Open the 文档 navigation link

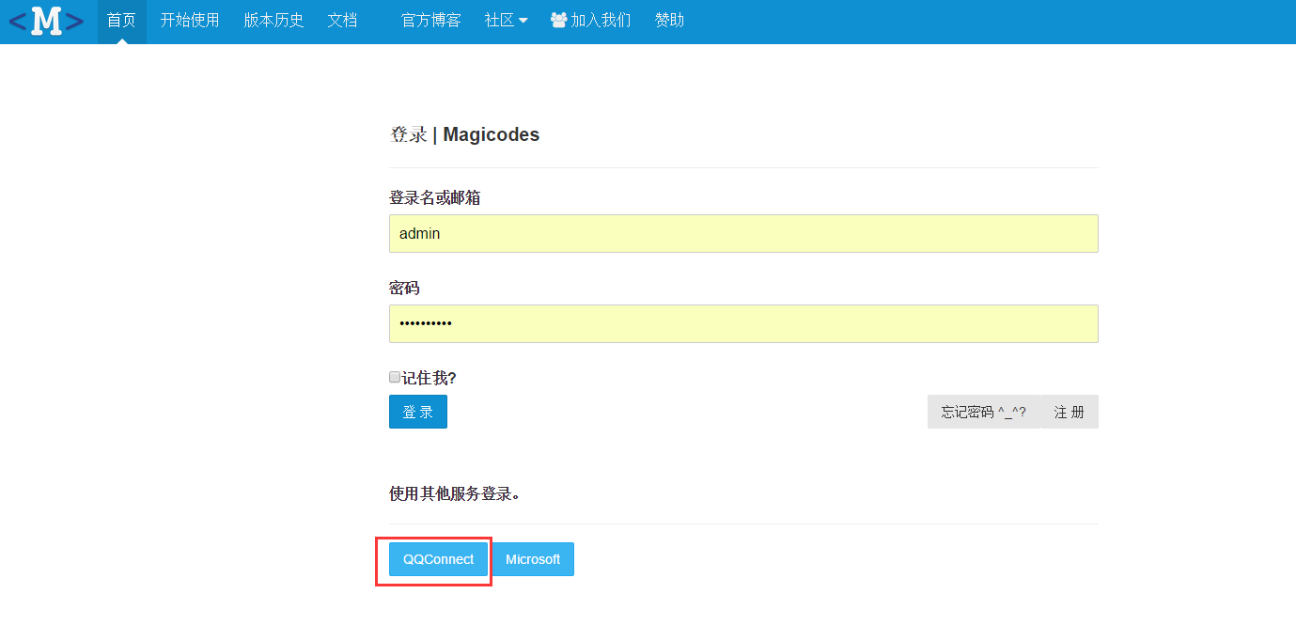pos(343,21)
